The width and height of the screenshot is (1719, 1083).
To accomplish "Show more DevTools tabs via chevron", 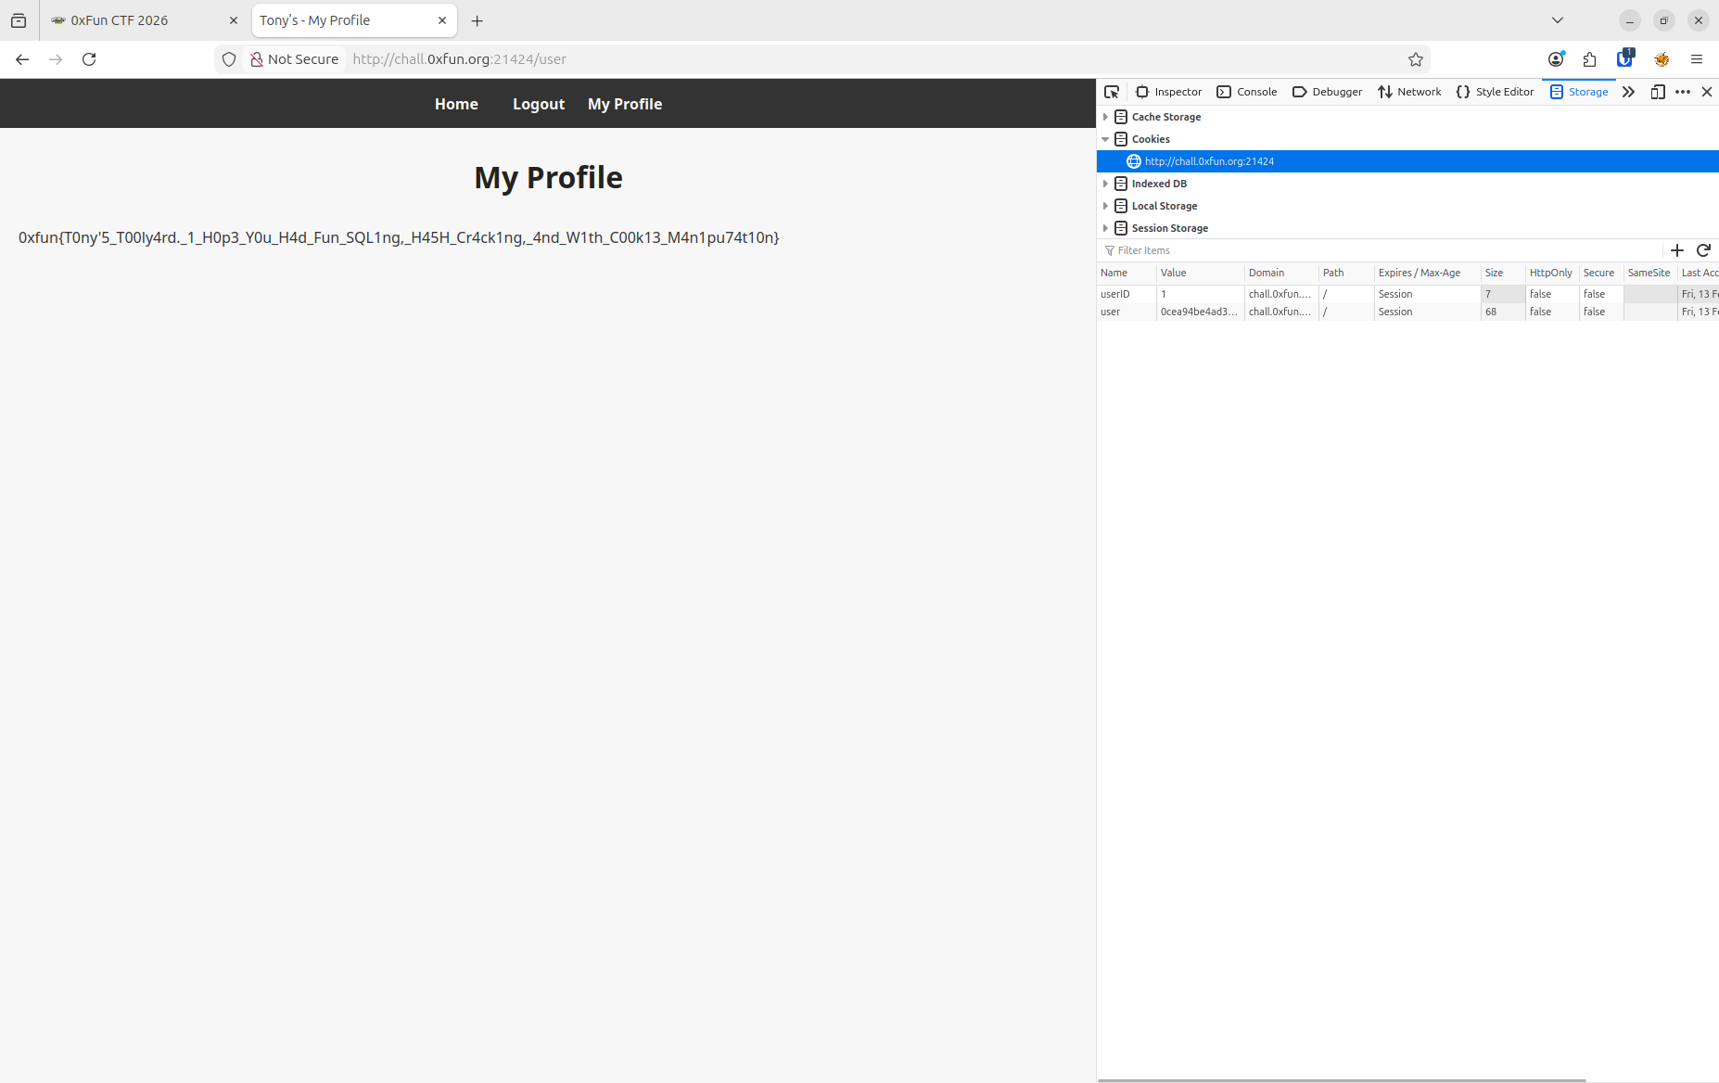I will click(x=1628, y=92).
